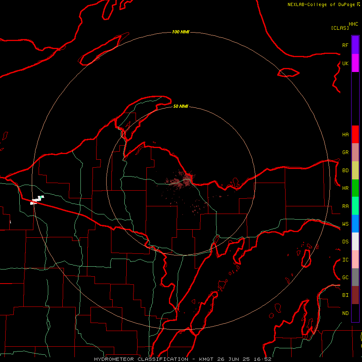Click the magenta UK legend color swatch

tap(355, 63)
